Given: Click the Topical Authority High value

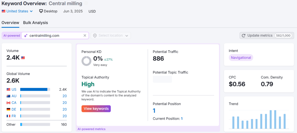Looking at the screenshot, I should click(88, 84).
